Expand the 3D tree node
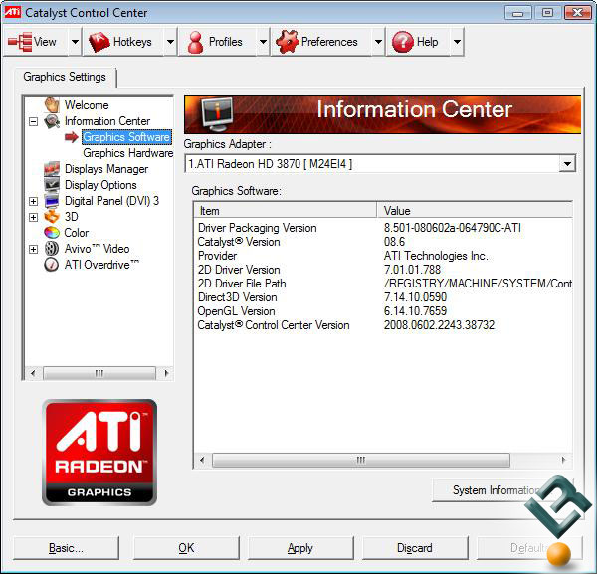Screen dimensions: 597x574 [x=34, y=217]
